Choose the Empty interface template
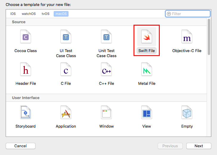 point(187,113)
